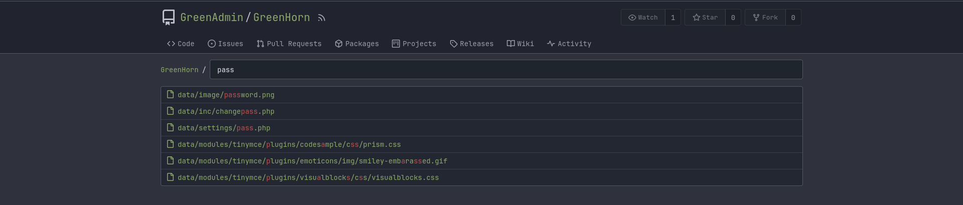This screenshot has height=205, width=963.
Task: Click the repository icon beside GreenAdmin
Action: pos(169,18)
